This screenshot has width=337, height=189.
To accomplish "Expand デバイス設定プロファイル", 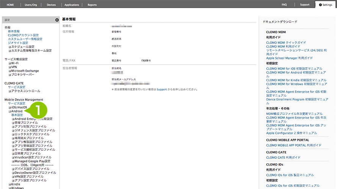I will tap(13, 169).
